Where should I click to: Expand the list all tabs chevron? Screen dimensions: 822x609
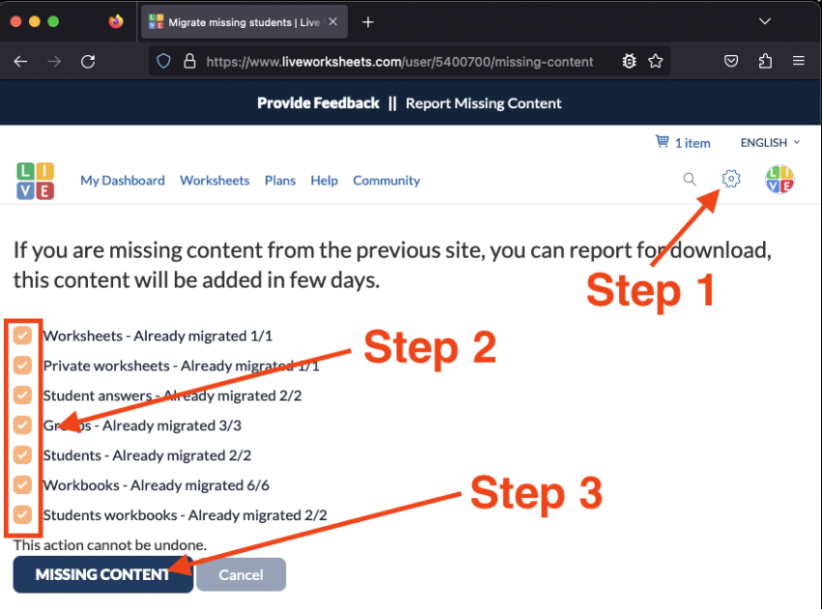tap(765, 21)
